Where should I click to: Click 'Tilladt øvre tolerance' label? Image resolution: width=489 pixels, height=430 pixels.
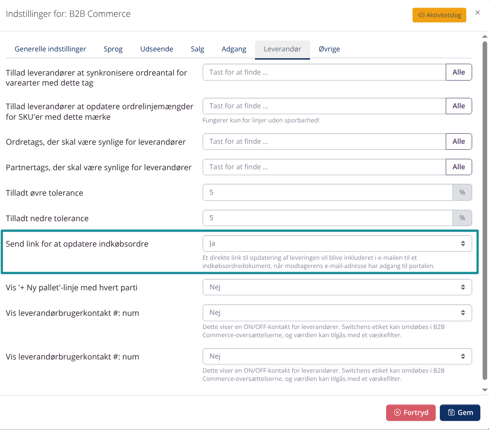click(x=44, y=193)
